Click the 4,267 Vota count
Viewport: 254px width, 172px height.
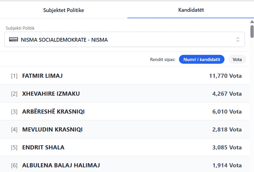pos(227,94)
